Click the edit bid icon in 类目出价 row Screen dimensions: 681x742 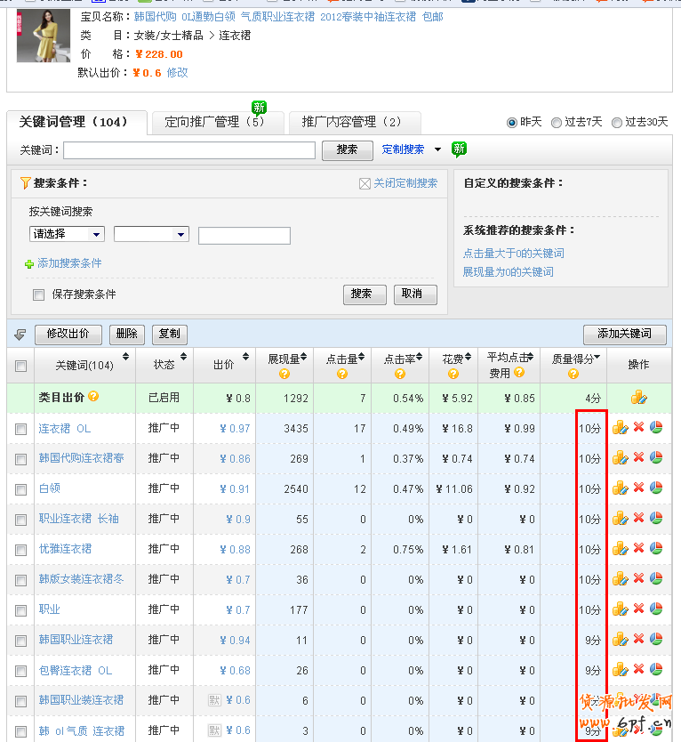point(638,398)
